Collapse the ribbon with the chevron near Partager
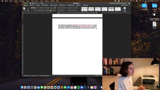 coord(129,5)
